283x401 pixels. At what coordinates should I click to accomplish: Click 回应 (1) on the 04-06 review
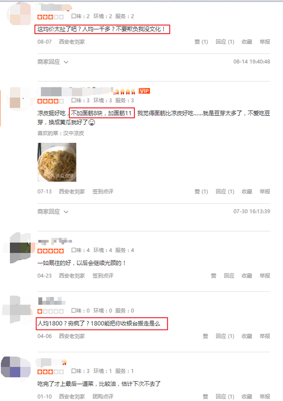pyautogui.click(x=225, y=336)
